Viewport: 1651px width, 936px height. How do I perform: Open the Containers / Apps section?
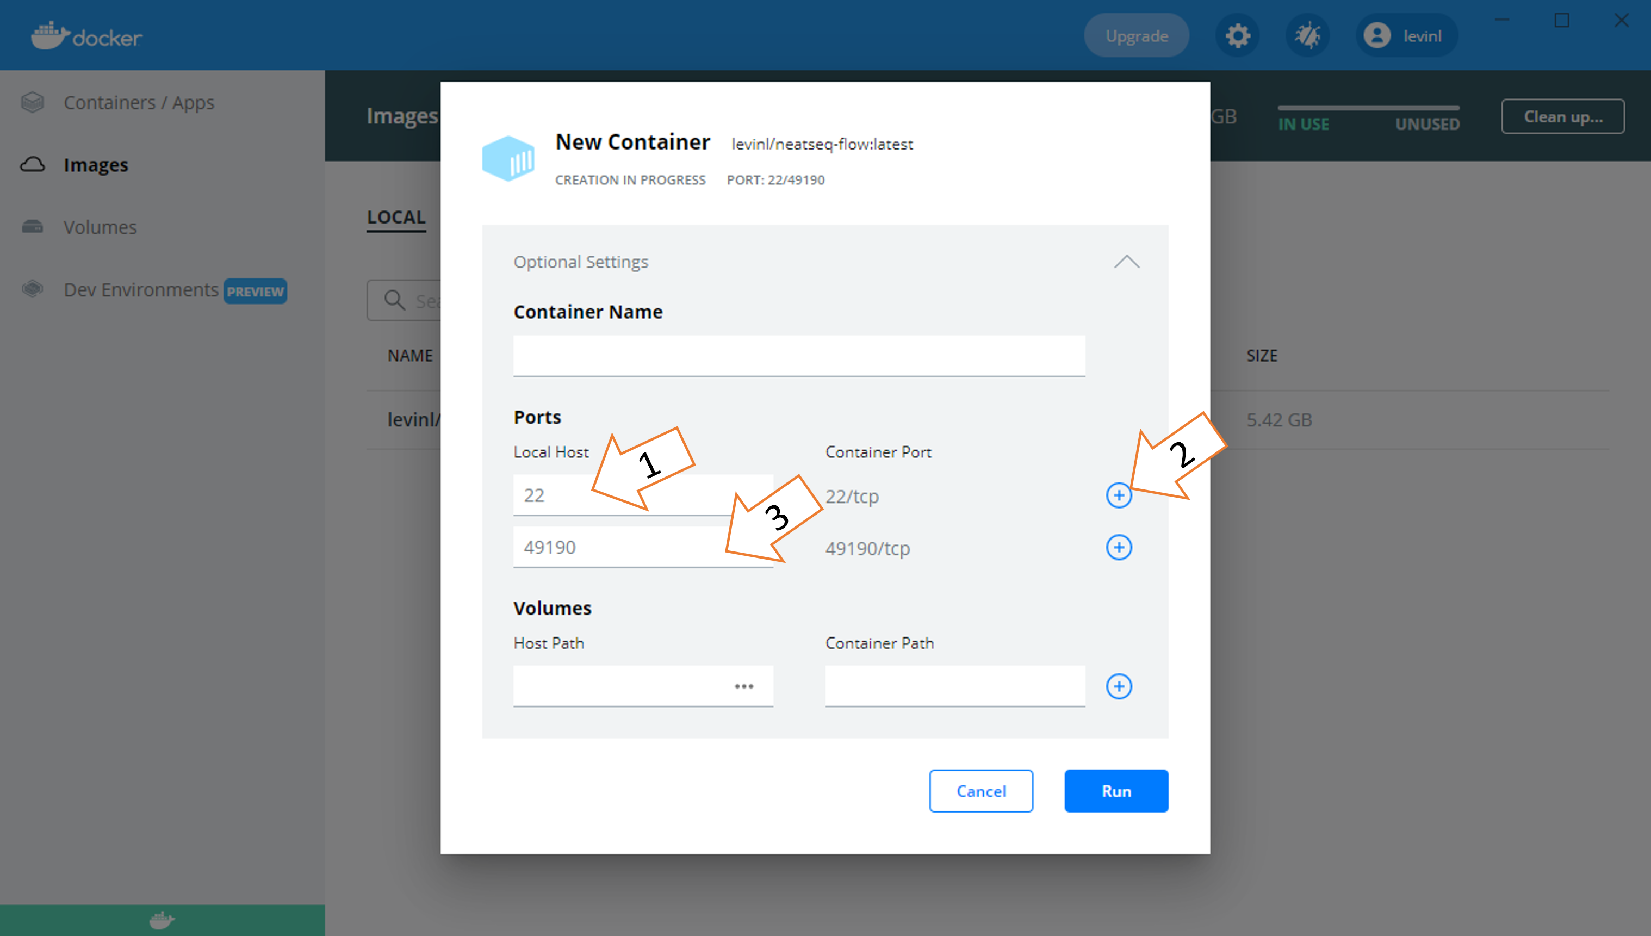click(x=138, y=103)
